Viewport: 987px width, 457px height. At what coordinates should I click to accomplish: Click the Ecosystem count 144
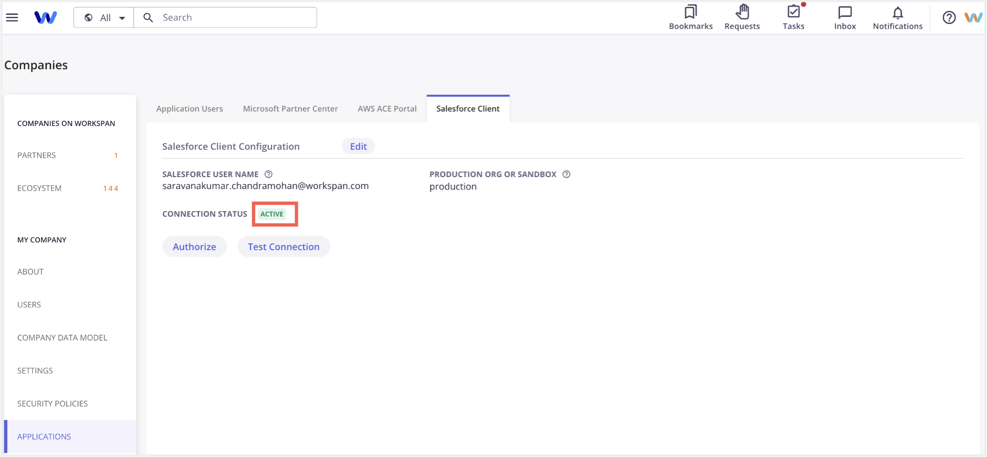click(x=111, y=189)
